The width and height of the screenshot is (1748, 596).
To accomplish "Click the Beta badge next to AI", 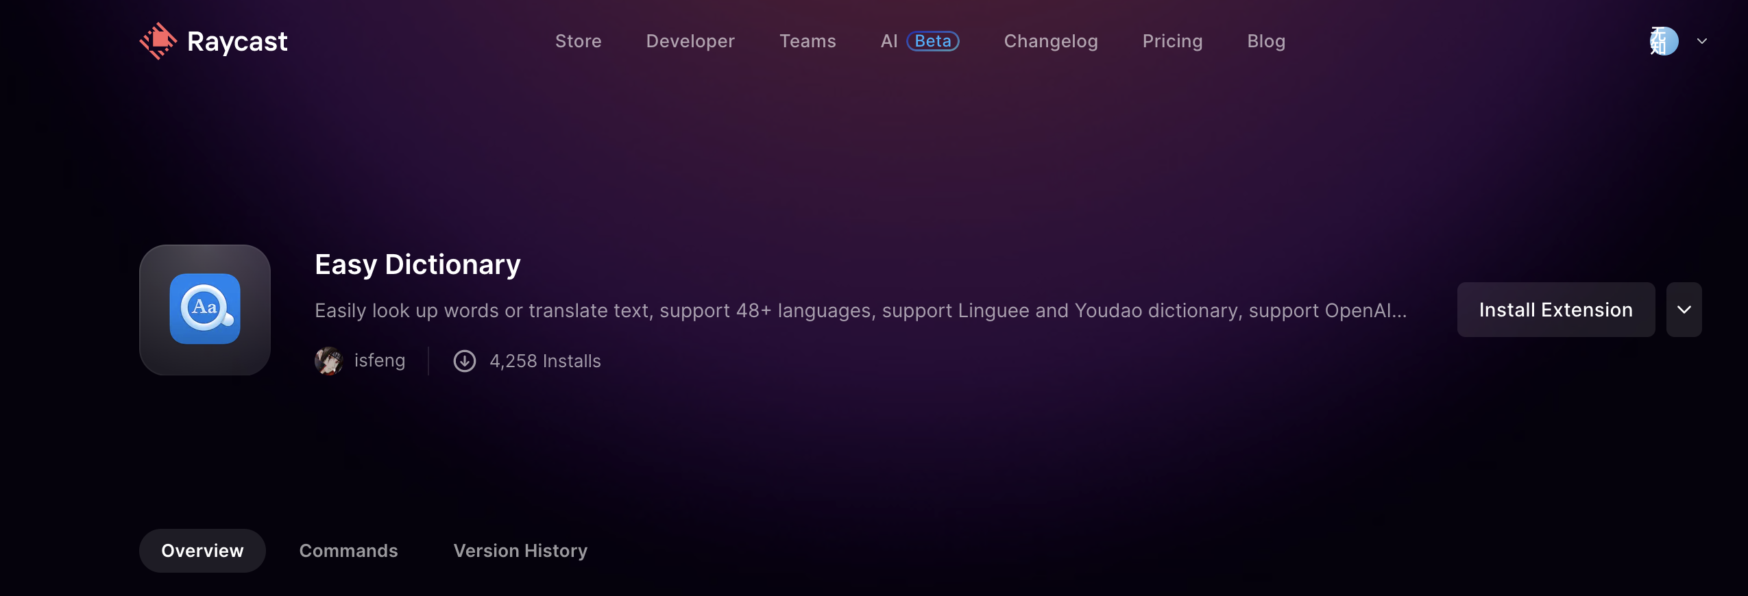I will 933,41.
